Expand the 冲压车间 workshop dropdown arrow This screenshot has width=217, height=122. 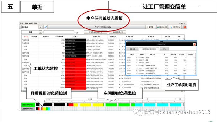coord(40,27)
